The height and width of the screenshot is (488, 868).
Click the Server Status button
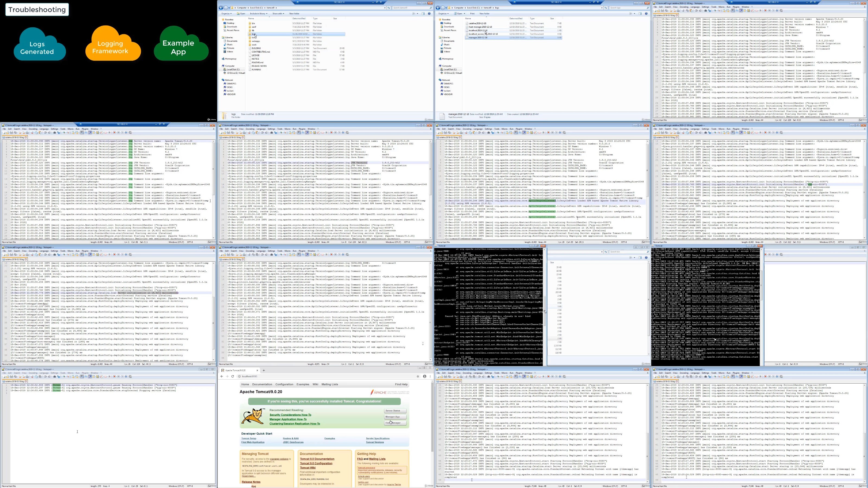(395, 410)
